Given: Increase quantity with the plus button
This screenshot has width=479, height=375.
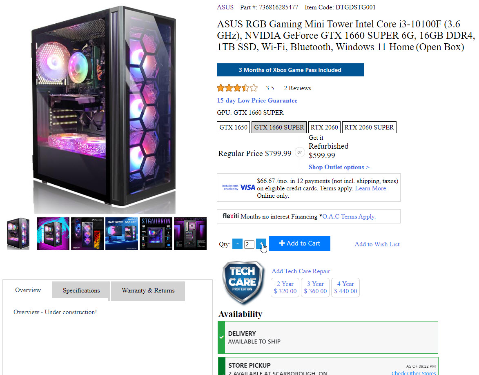Looking at the screenshot, I should pos(261,243).
